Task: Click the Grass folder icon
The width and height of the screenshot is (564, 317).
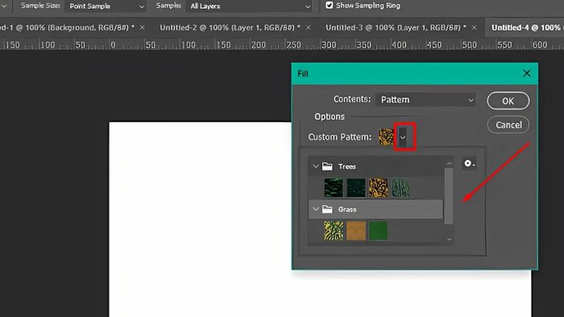Action: [x=327, y=209]
